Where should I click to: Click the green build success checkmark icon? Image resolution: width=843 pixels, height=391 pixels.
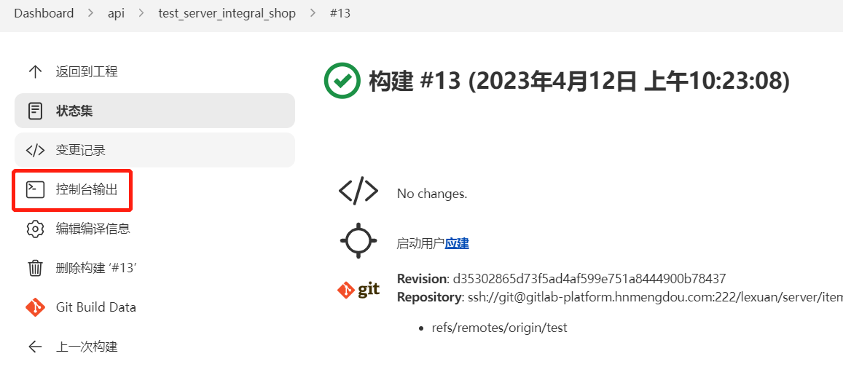(342, 81)
